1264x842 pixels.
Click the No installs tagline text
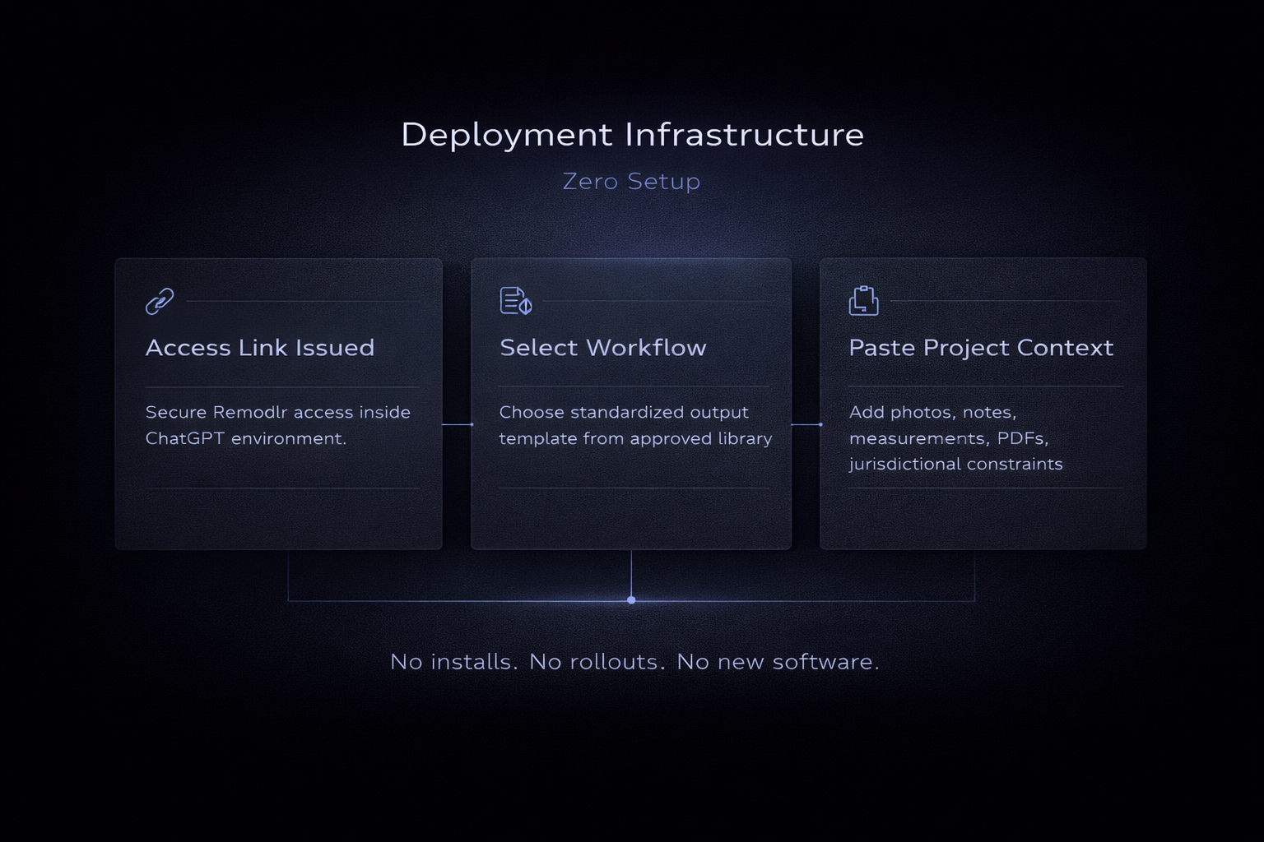point(635,661)
